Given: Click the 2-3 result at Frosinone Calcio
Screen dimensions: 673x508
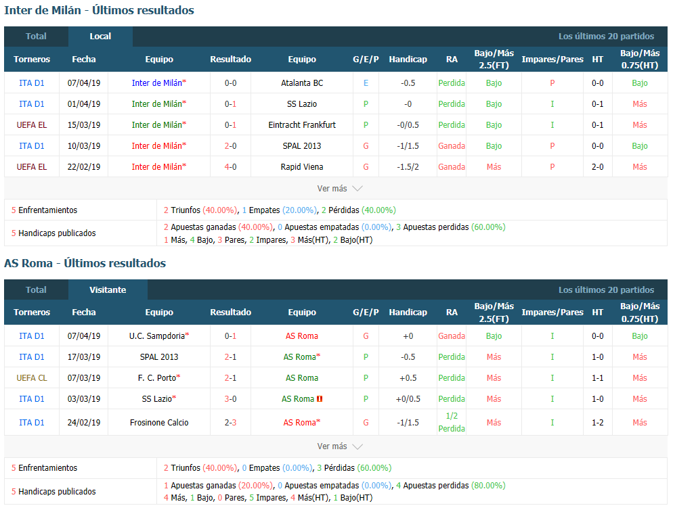Looking at the screenshot, I should point(230,423).
